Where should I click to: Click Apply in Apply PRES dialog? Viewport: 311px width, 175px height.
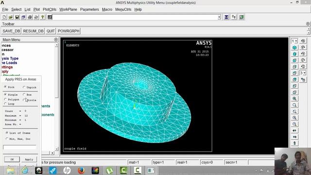[29, 159]
